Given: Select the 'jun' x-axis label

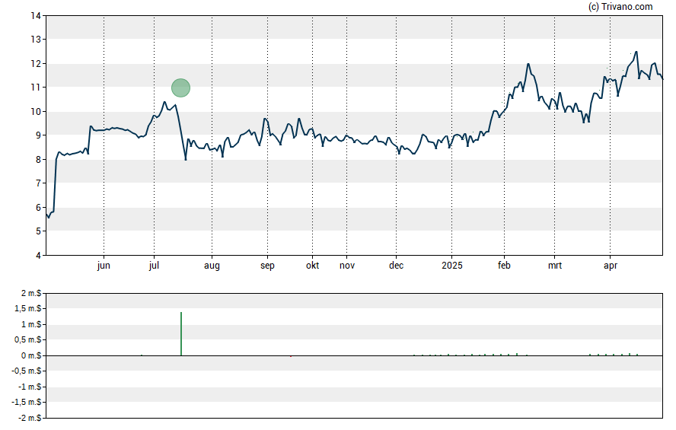Looking at the screenshot, I should 104,266.
